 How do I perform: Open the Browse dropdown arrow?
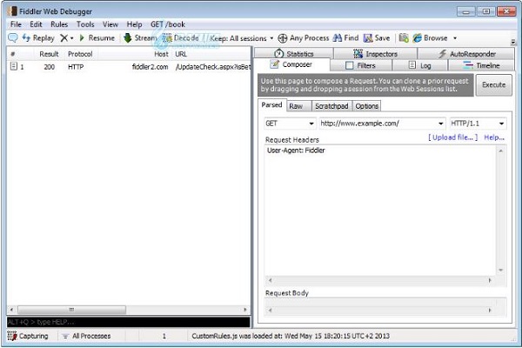tap(455, 38)
